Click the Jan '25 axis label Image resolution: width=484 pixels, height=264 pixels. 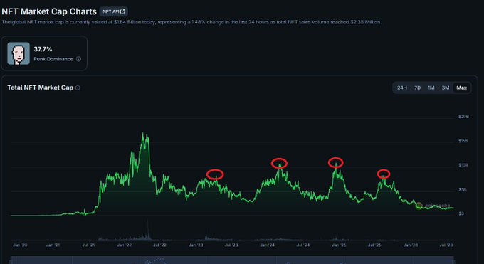click(339, 245)
